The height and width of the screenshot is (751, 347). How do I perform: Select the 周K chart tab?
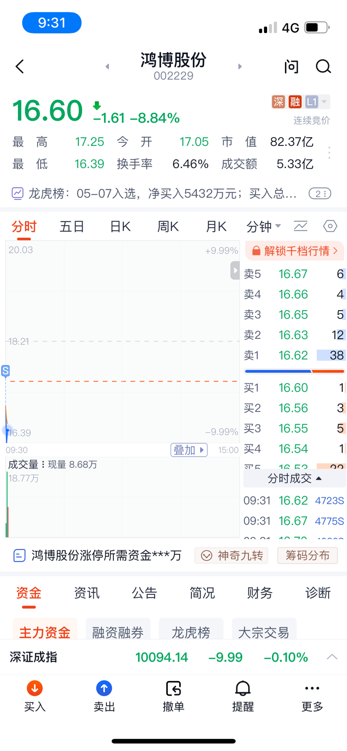pyautogui.click(x=168, y=226)
